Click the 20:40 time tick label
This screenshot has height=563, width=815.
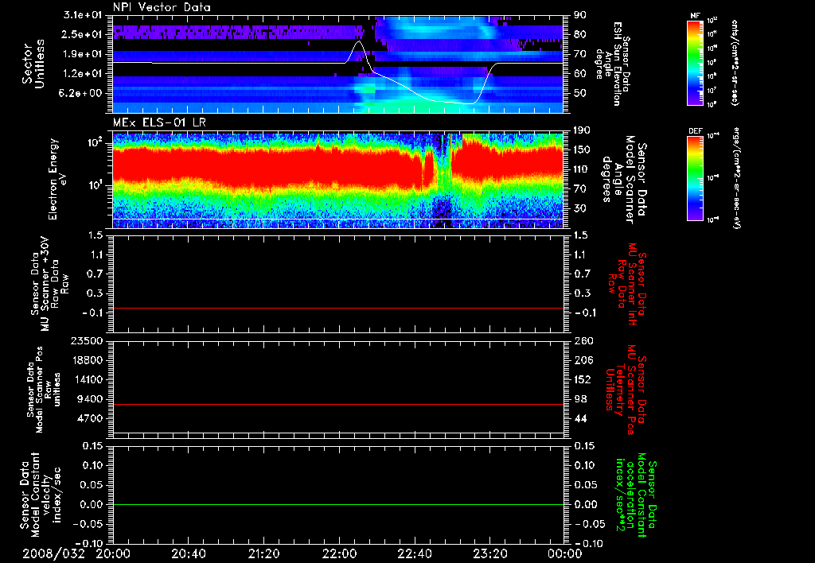tap(188, 553)
